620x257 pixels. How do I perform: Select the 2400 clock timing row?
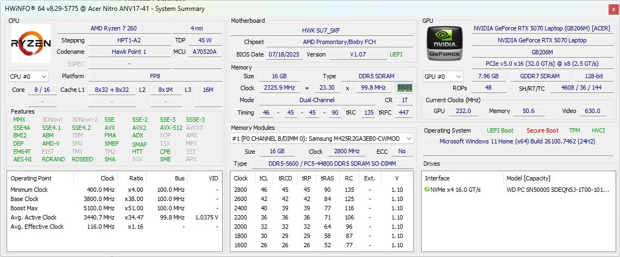[321, 208]
